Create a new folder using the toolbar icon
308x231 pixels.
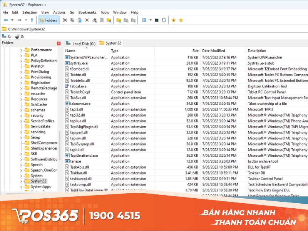point(119,20)
